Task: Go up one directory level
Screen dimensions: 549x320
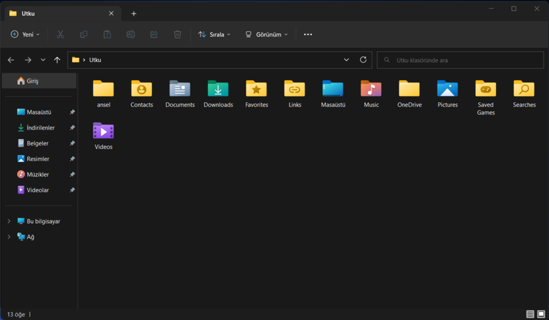Action: click(57, 60)
